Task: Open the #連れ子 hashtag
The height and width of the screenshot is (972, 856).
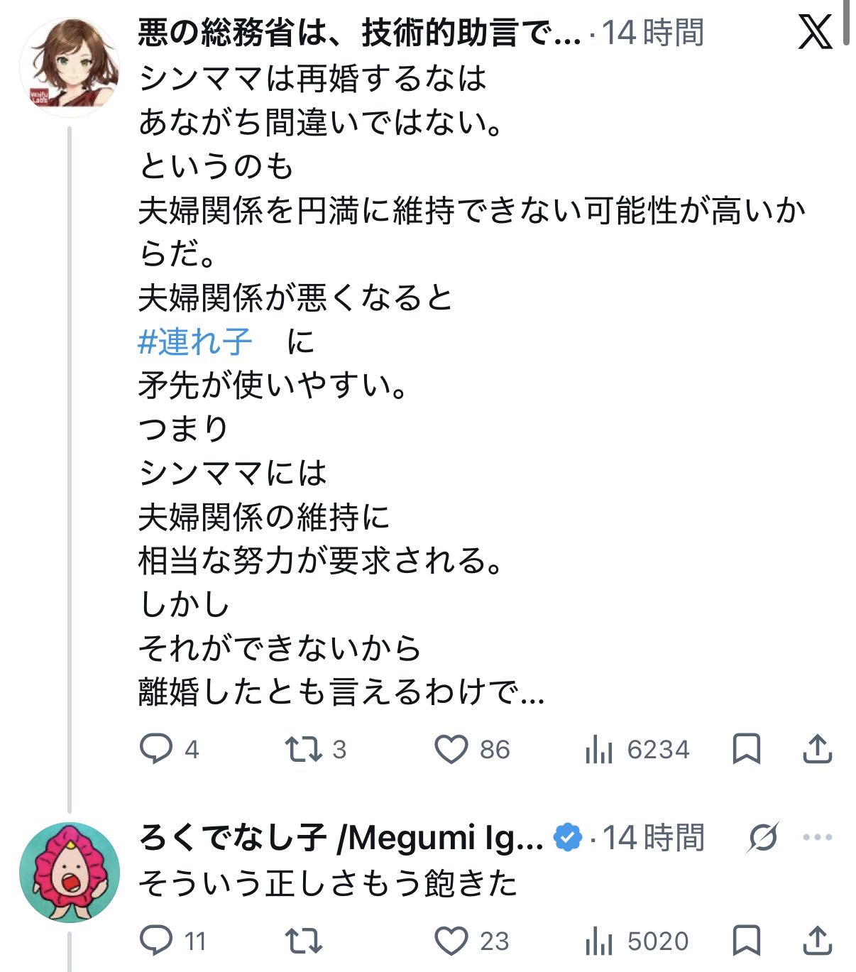Action: (195, 342)
